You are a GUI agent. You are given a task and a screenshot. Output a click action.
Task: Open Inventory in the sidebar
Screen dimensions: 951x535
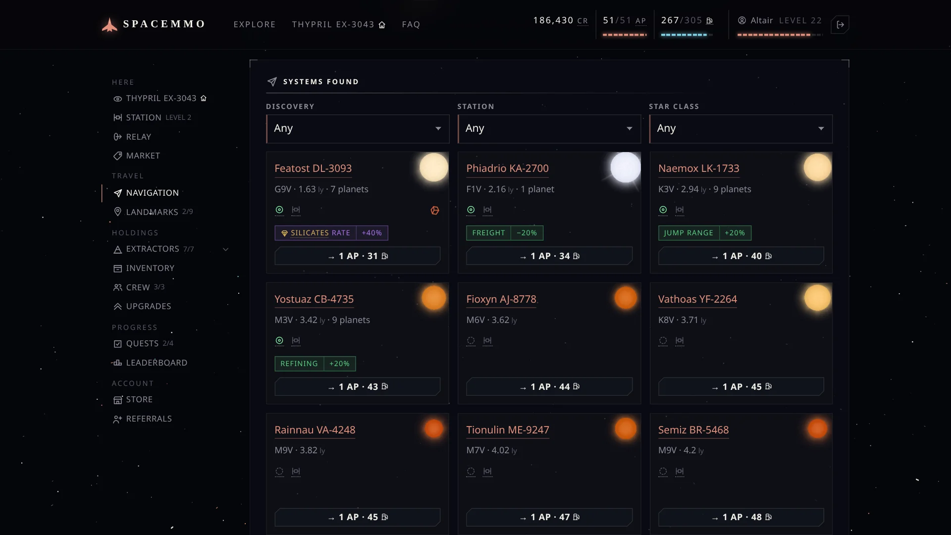click(144, 268)
